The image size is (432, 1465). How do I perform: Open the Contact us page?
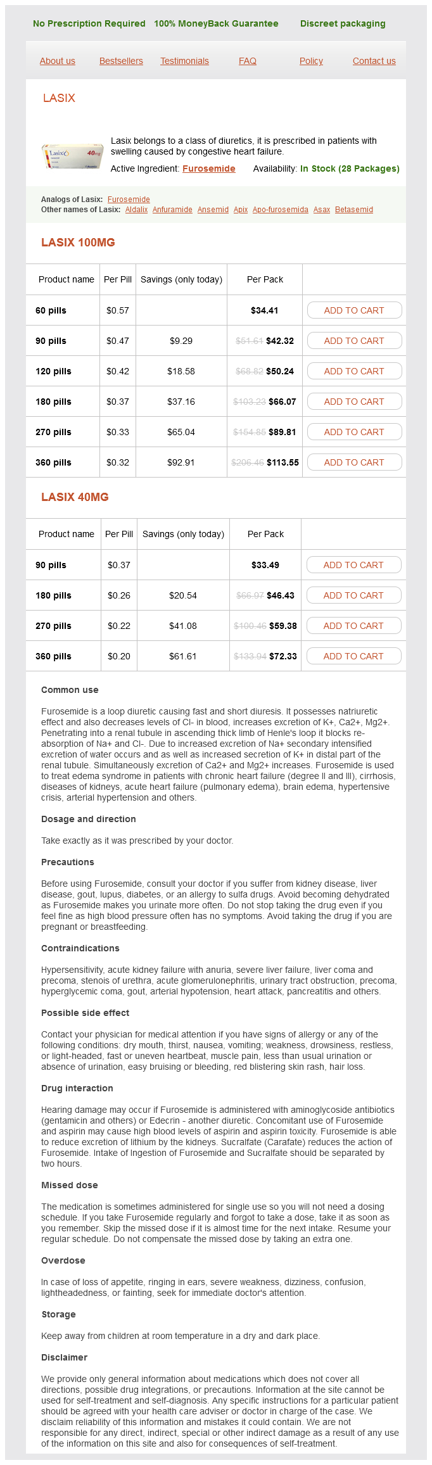tap(374, 61)
